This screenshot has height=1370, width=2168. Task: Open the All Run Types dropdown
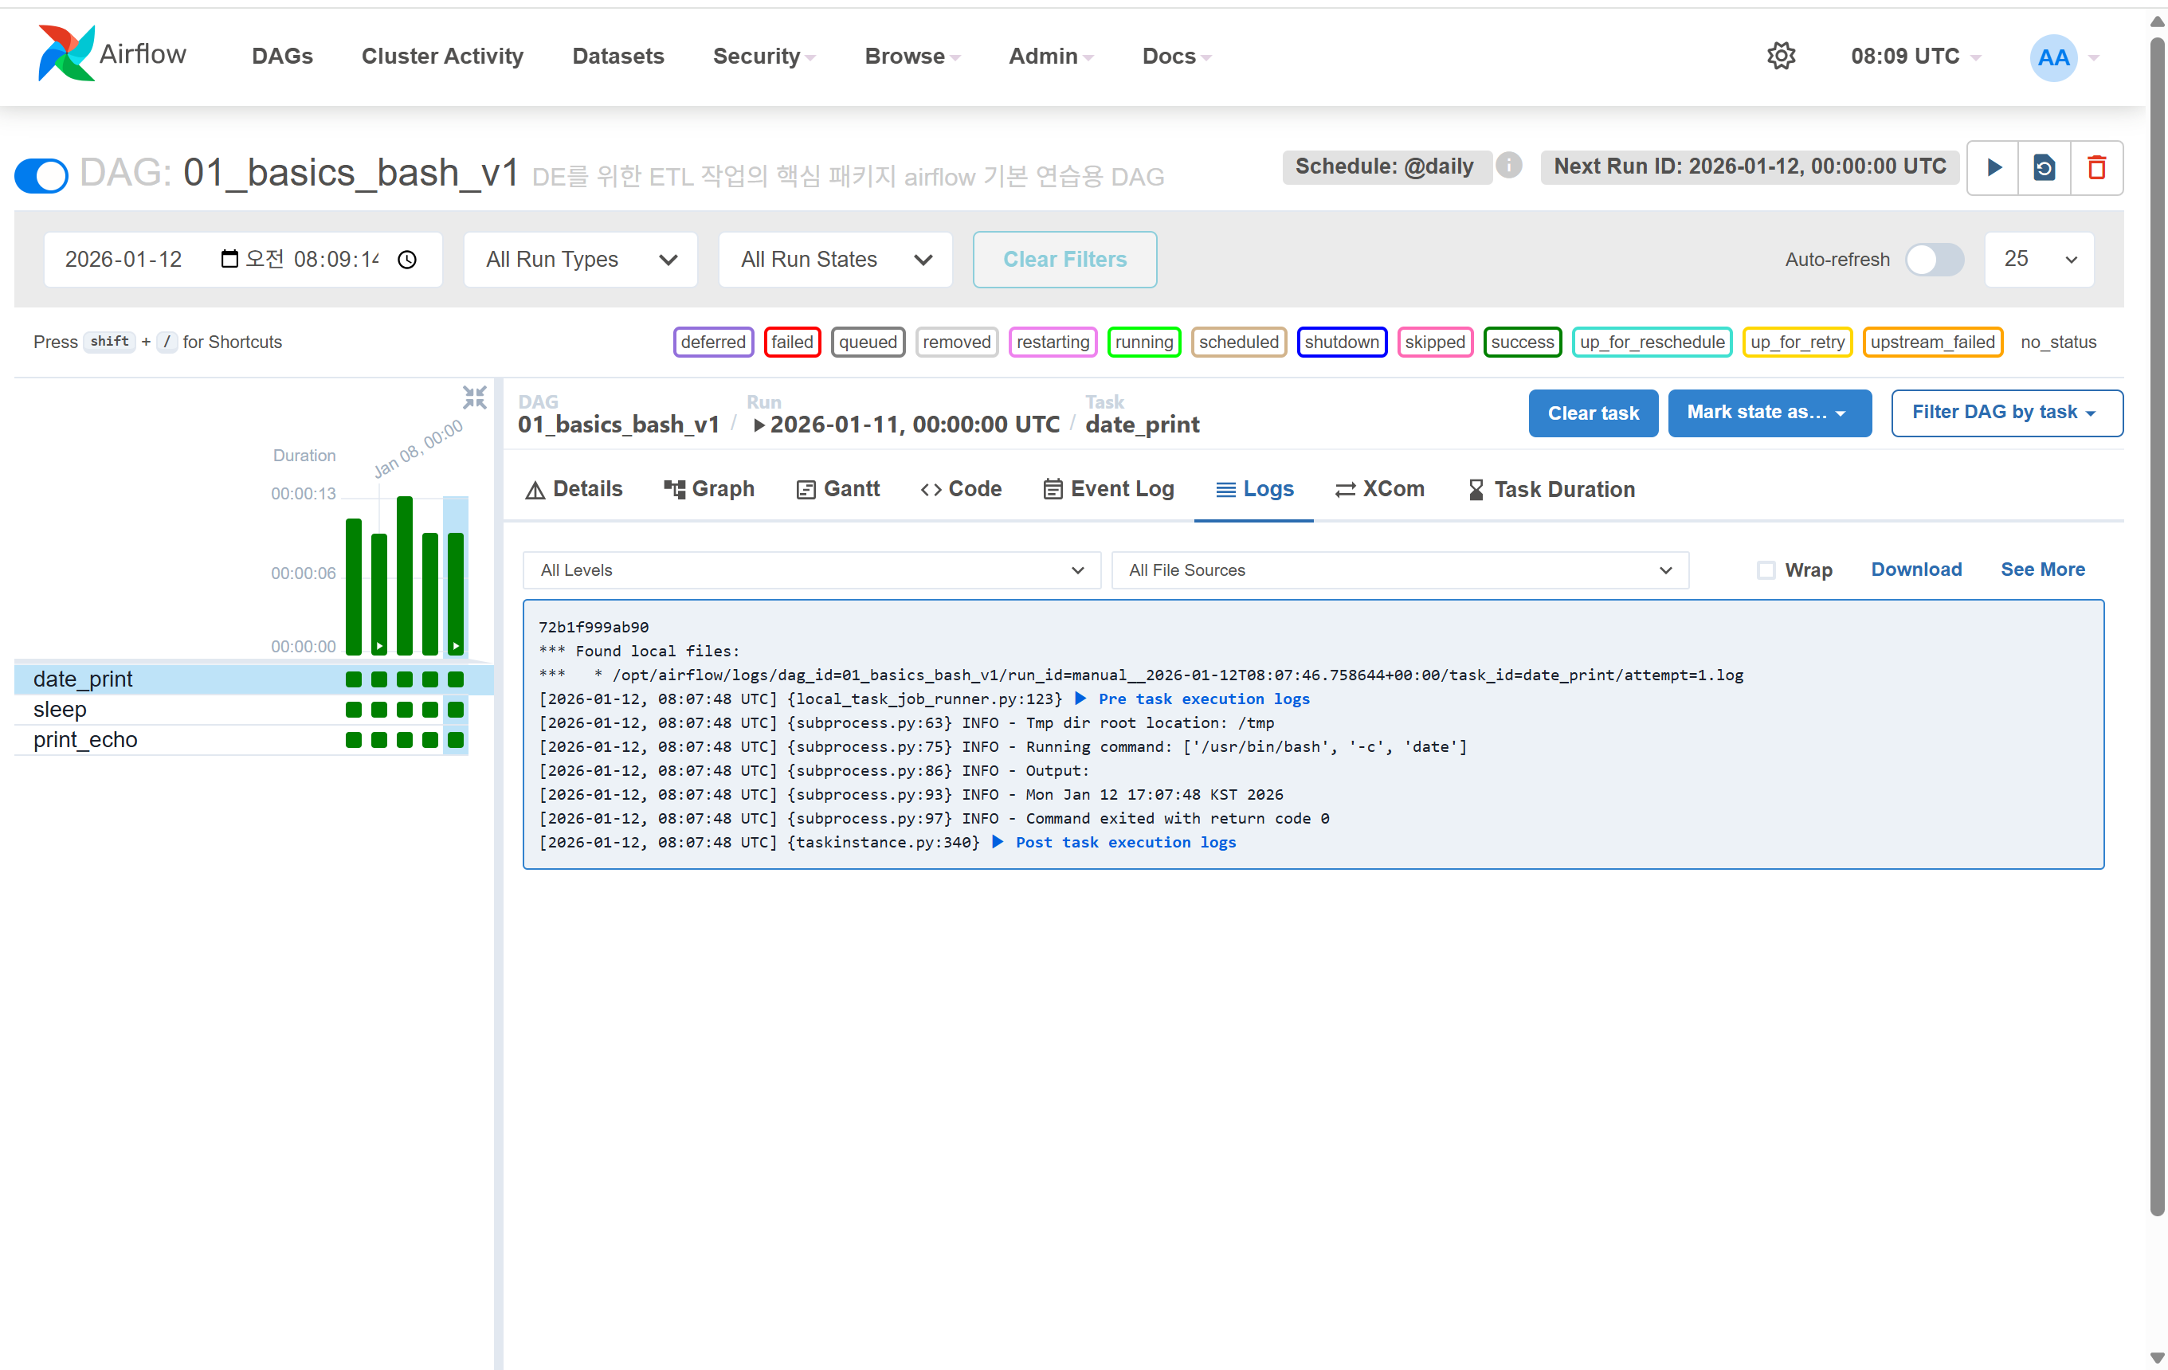581,259
